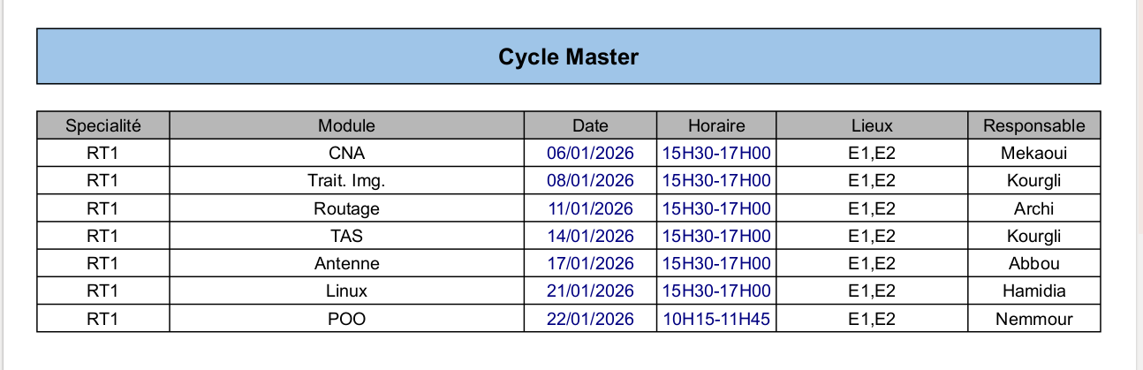Click the Routage module cell
The height and width of the screenshot is (370, 1143).
(346, 209)
